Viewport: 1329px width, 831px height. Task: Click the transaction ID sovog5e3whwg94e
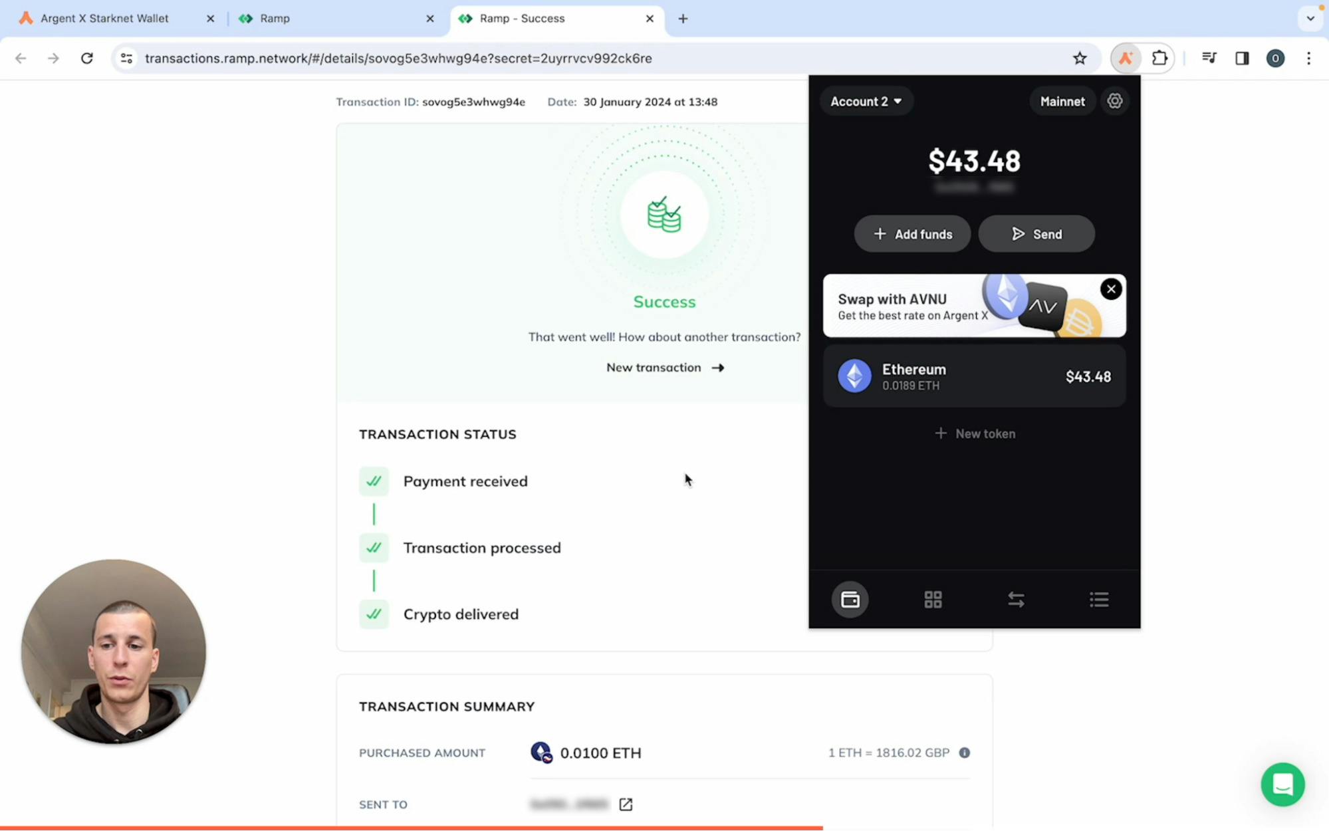[x=473, y=102]
